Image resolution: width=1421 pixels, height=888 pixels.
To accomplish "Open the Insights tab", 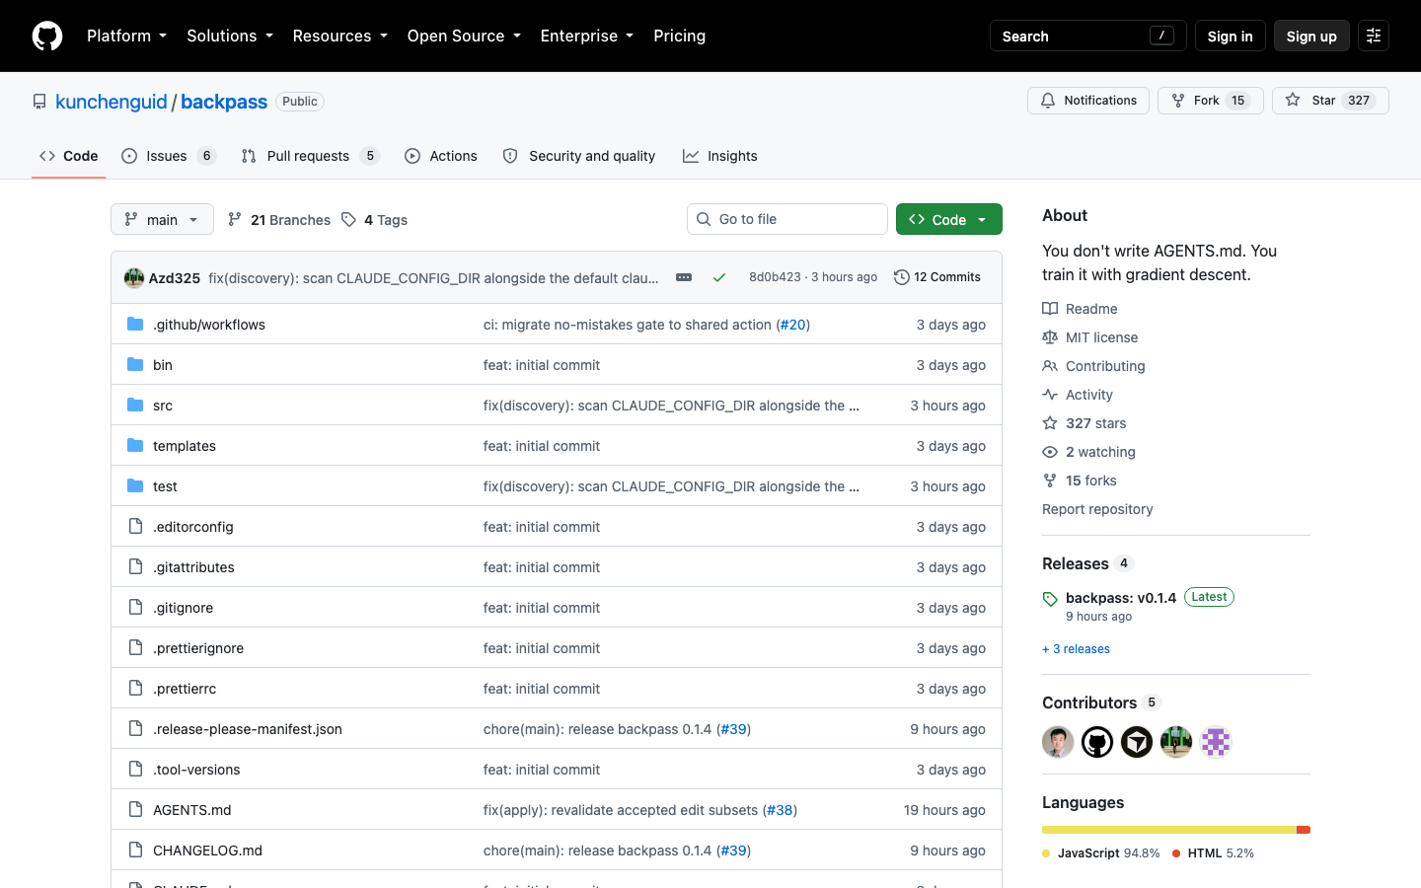I will click(x=720, y=156).
